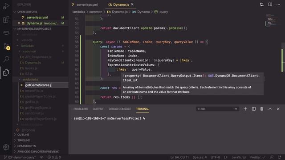This screenshot has width=285, height=160.
Task: Select the TERMINAL tab
Action: coord(142,109)
